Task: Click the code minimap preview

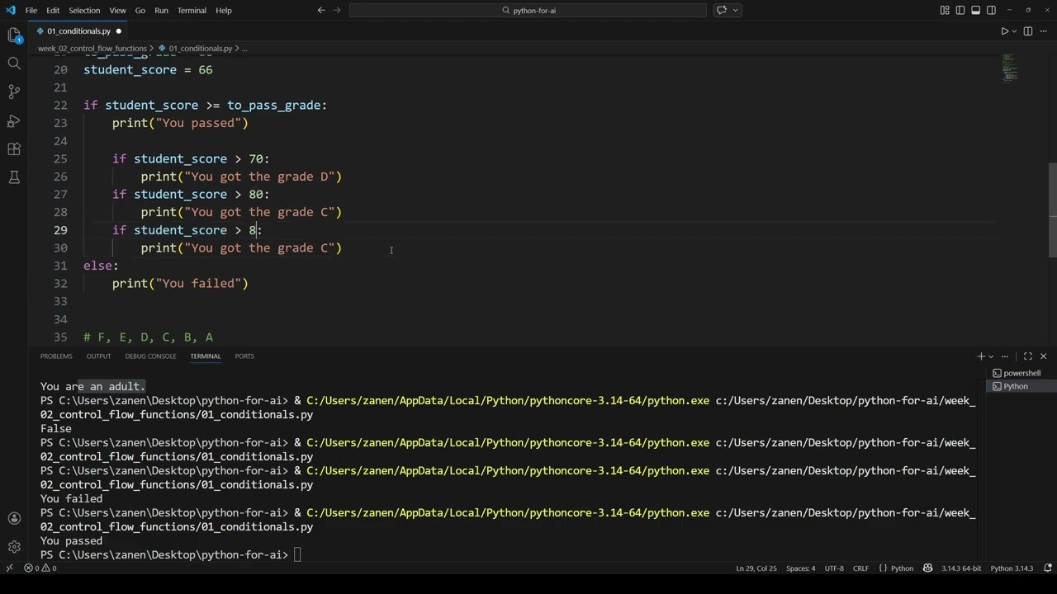Action: pos(1009,68)
